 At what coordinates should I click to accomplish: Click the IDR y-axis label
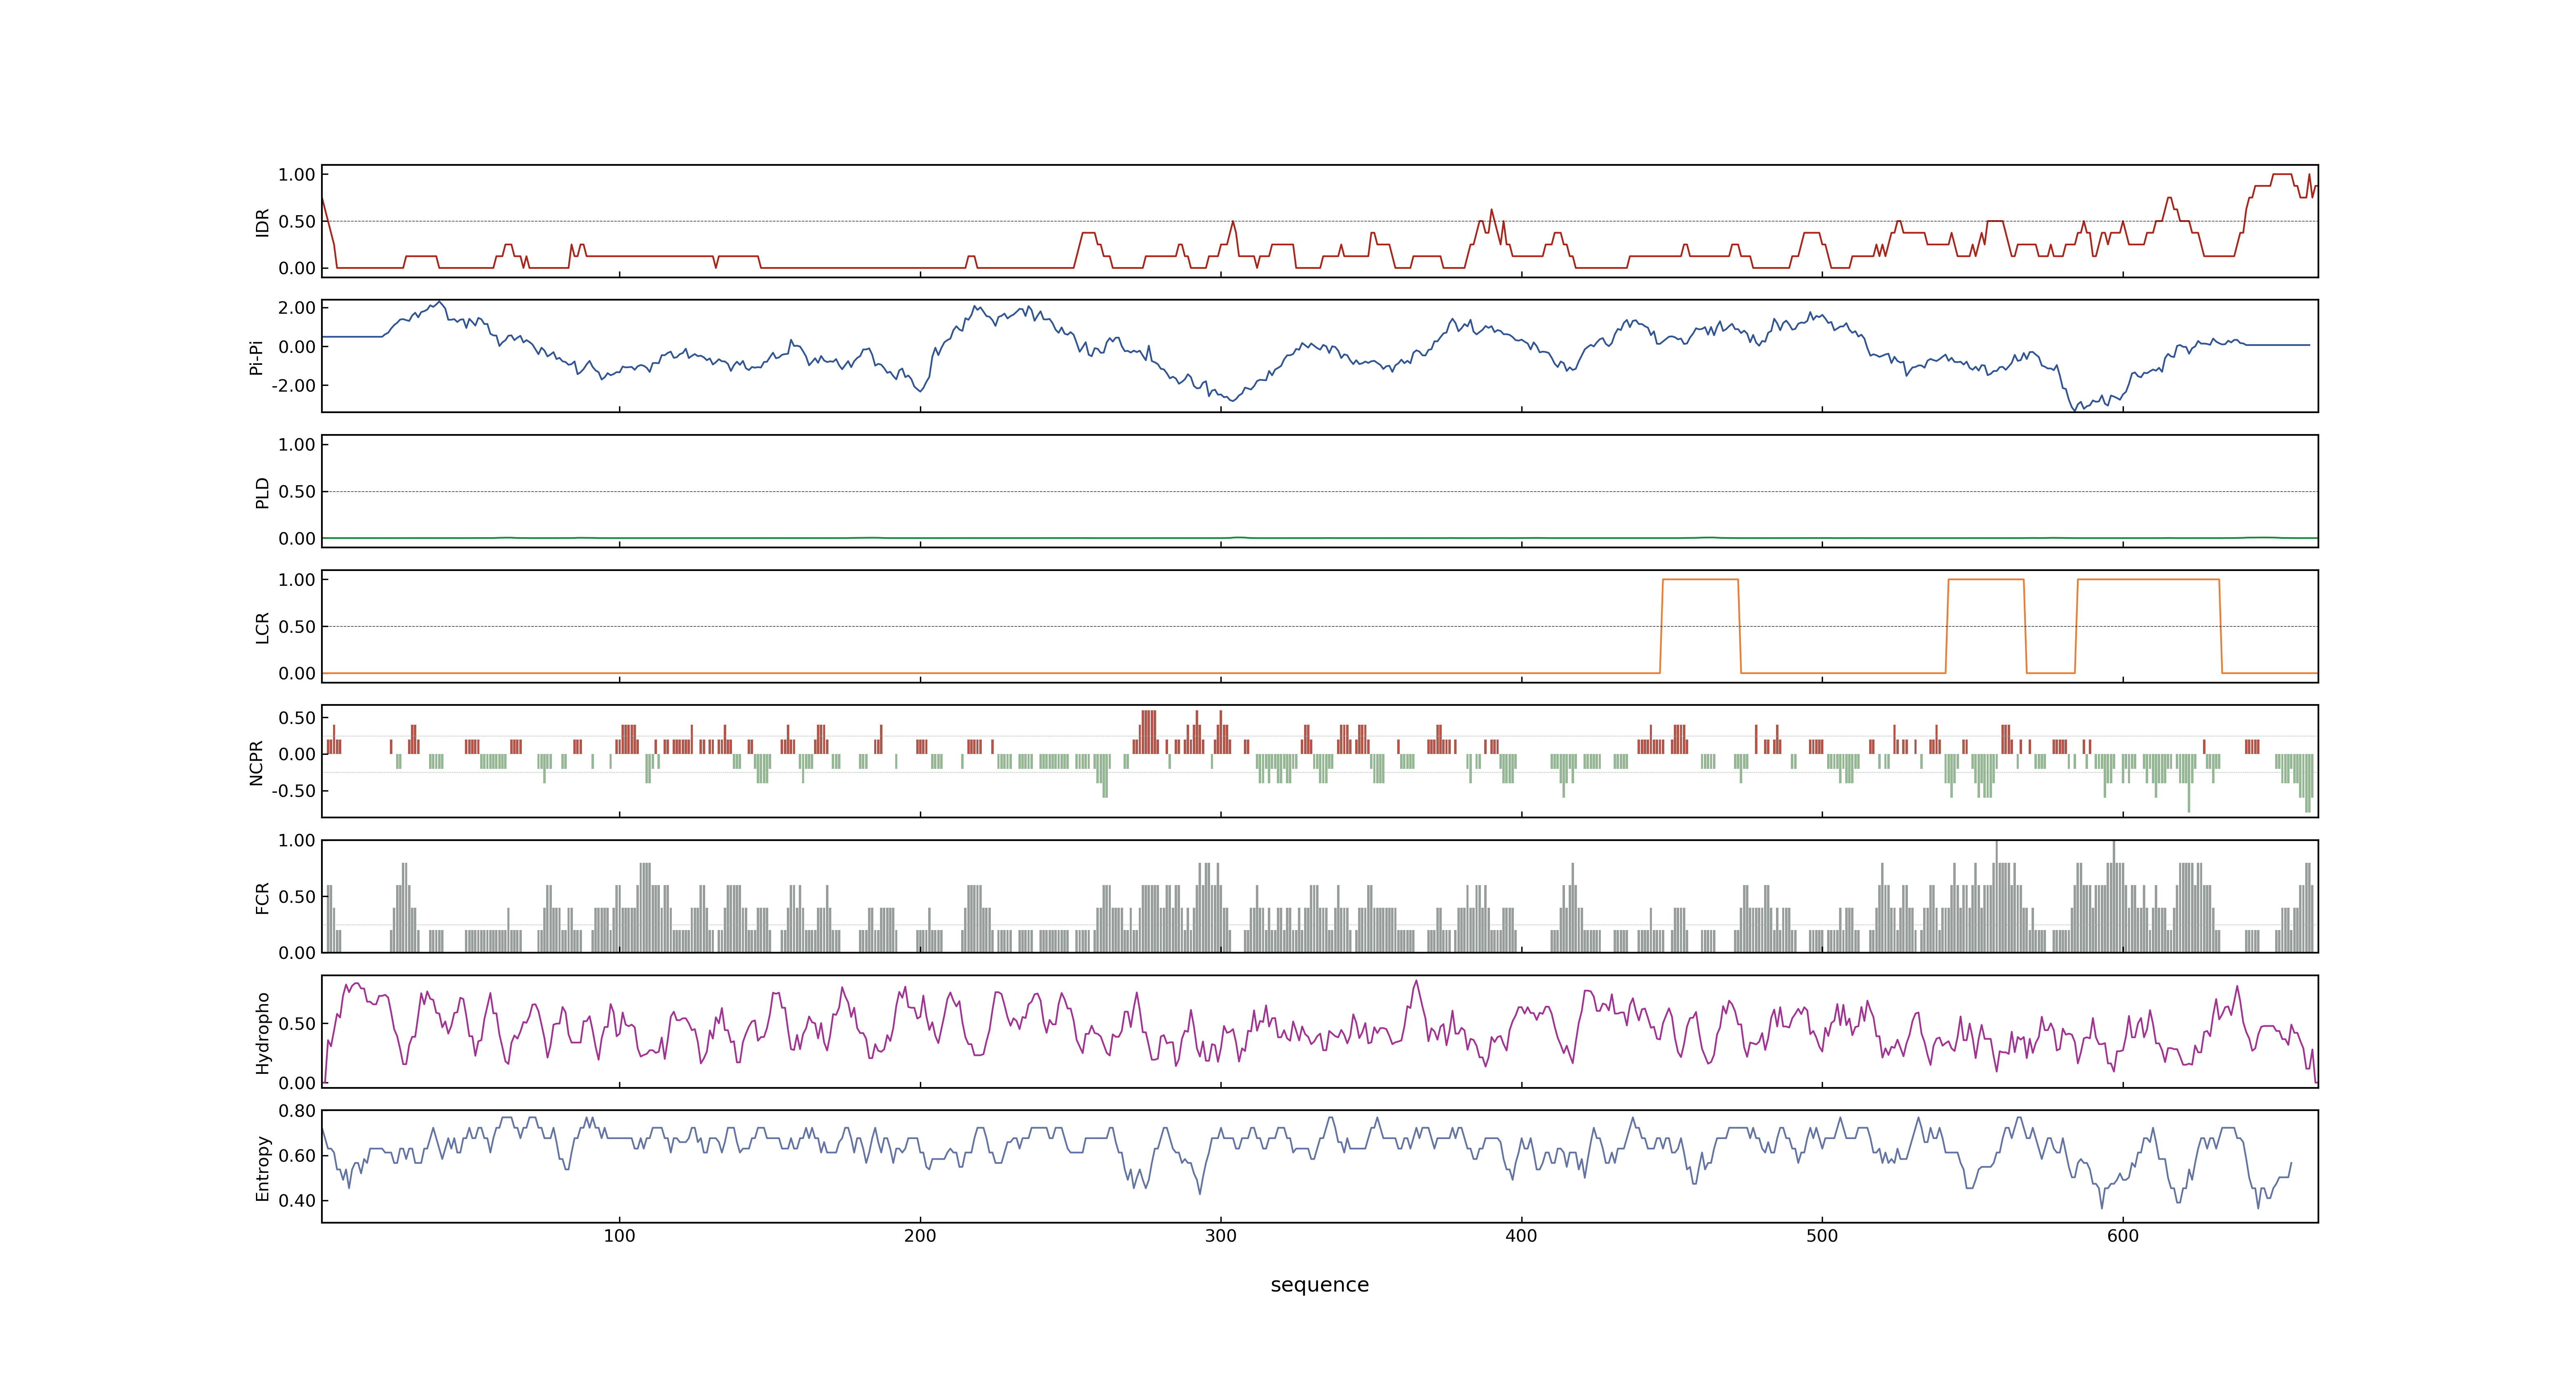point(262,222)
